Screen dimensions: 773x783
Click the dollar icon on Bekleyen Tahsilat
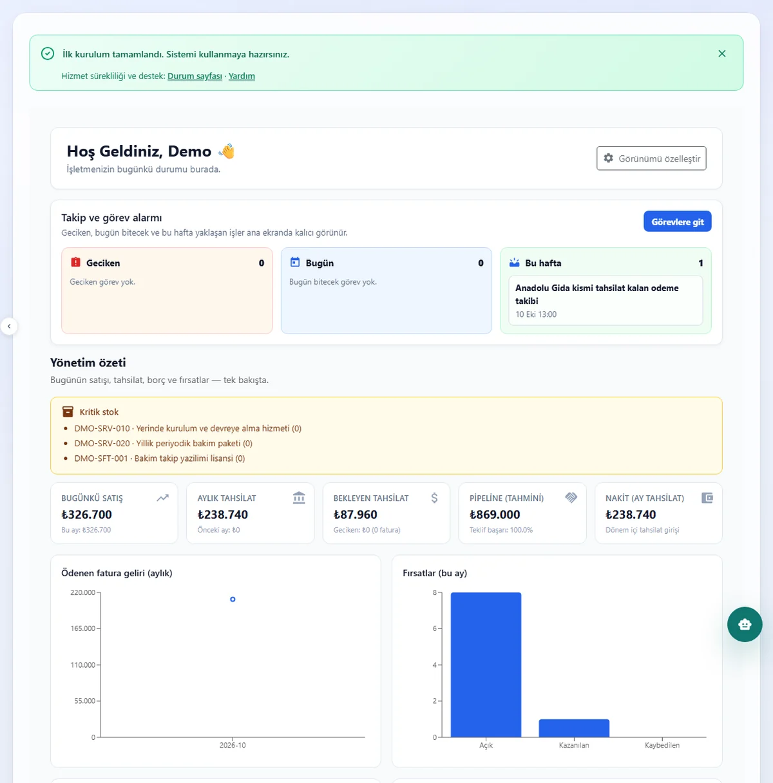(434, 498)
